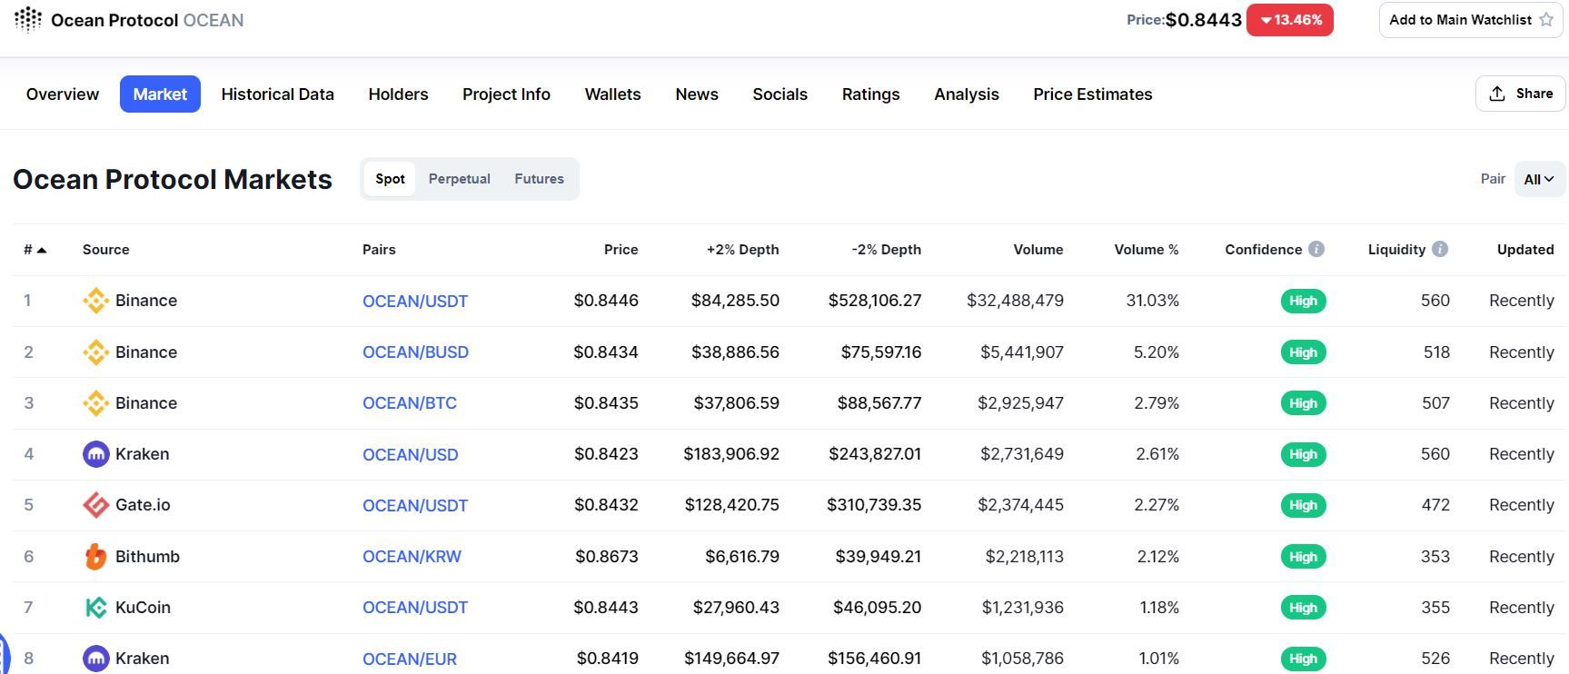Open the Overview tab
The image size is (1569, 674).
coord(63,94)
